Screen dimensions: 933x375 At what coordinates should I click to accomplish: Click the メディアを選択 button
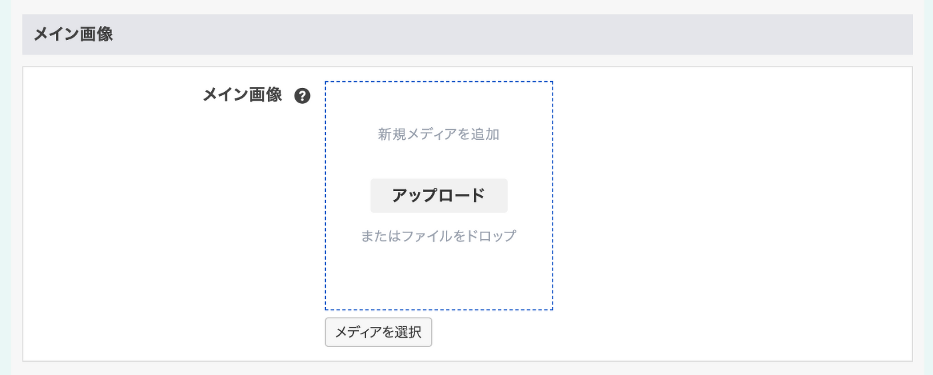click(x=379, y=332)
